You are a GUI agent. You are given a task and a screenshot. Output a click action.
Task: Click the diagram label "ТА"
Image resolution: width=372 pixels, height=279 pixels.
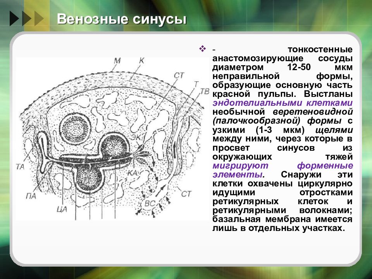click(21, 167)
